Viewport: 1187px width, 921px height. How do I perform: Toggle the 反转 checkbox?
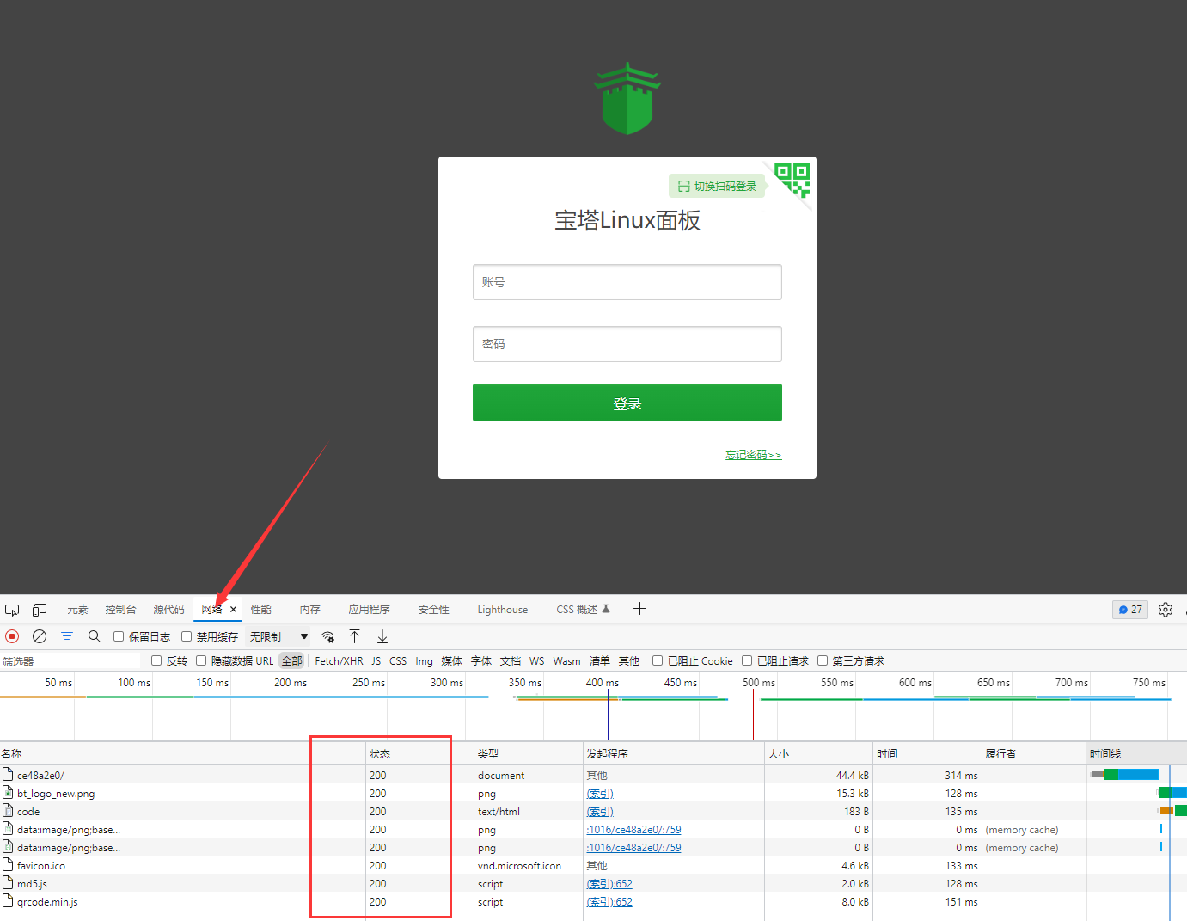point(156,660)
